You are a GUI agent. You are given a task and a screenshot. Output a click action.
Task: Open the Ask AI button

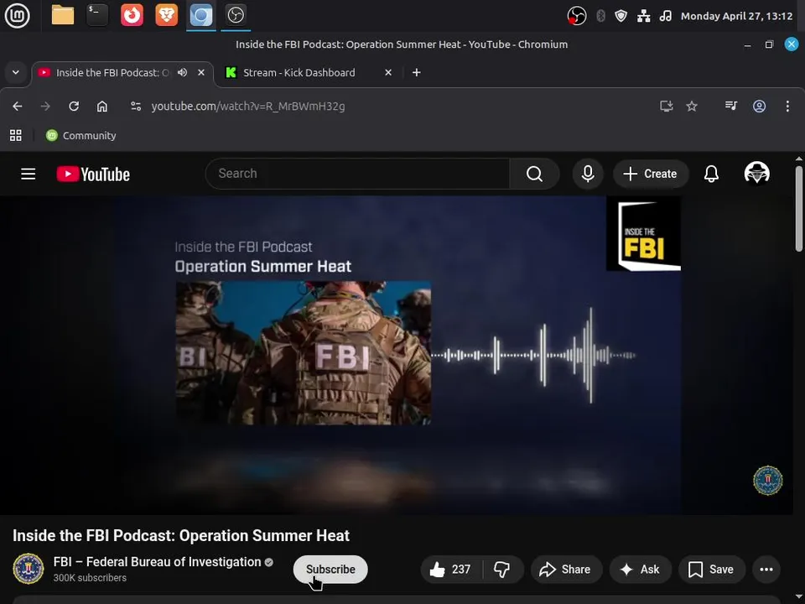[640, 569]
